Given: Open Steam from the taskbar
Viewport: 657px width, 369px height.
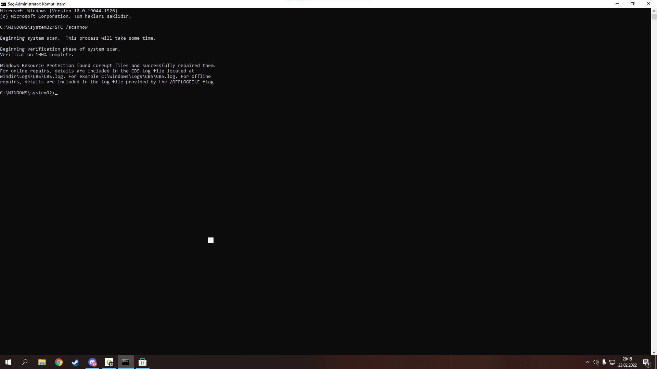Looking at the screenshot, I should [x=75, y=362].
